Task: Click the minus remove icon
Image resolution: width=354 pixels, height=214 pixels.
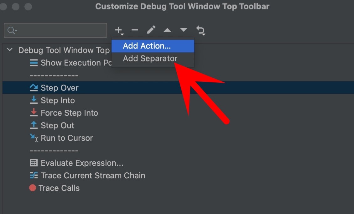Action: click(x=135, y=30)
